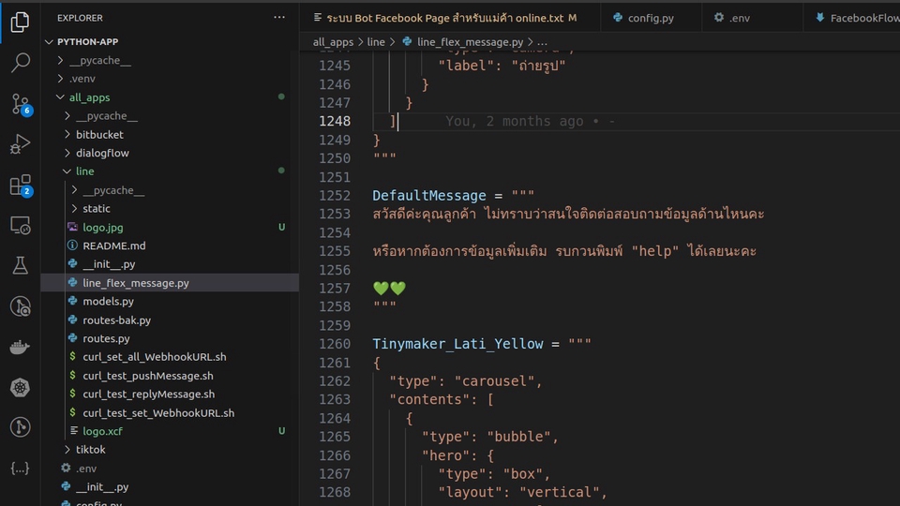
Task: Click the Python icon in the config.py tab
Action: pyautogui.click(x=618, y=18)
